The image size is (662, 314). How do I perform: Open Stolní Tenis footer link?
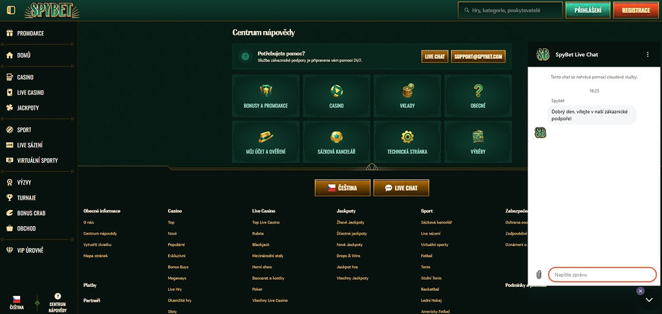click(431, 278)
